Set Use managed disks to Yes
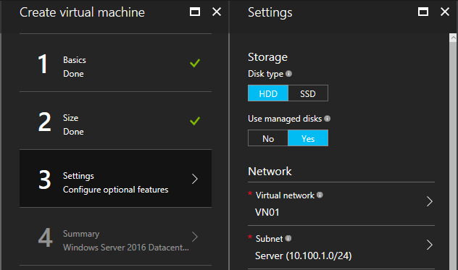The image size is (458, 270). (308, 138)
